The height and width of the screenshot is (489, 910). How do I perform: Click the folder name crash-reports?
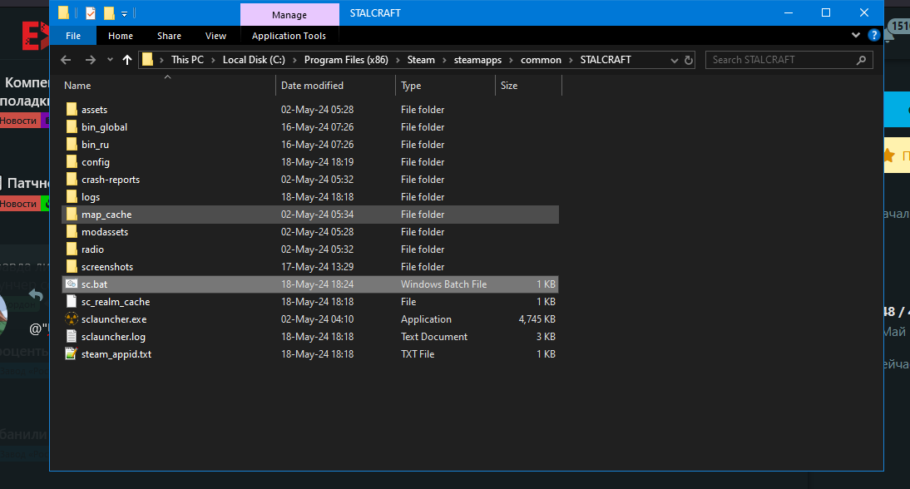[111, 180]
